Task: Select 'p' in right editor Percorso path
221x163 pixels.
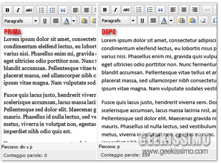Action: pyautogui.click(x=118, y=147)
